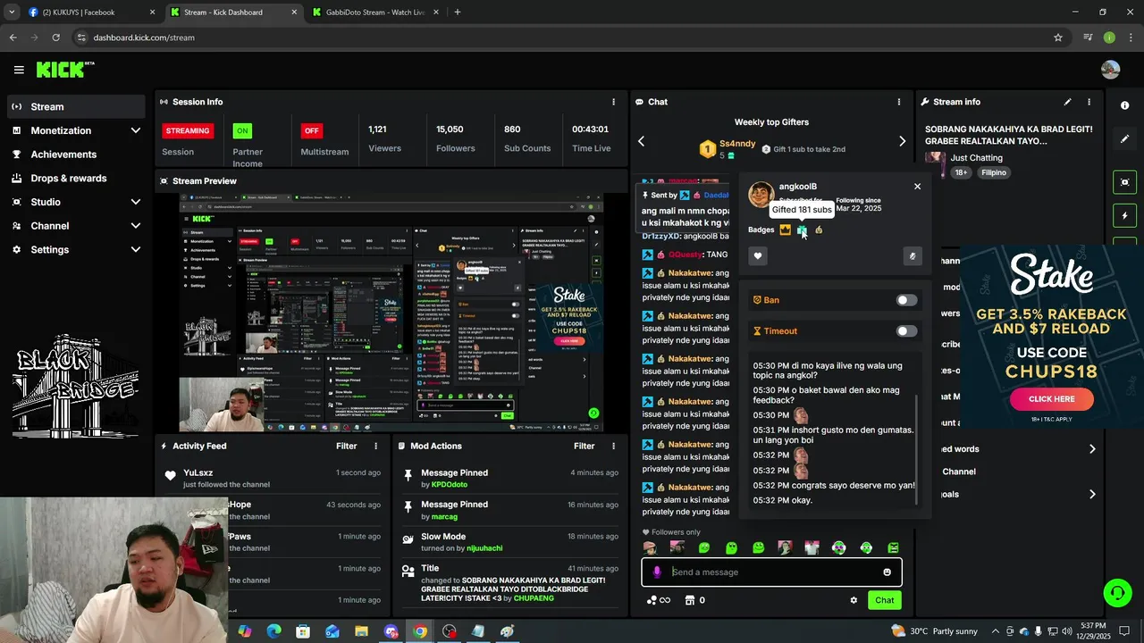Screen dimensions: 1144x643
Task: Open the Chat panel three-dot menu
Action: pyautogui.click(x=898, y=102)
